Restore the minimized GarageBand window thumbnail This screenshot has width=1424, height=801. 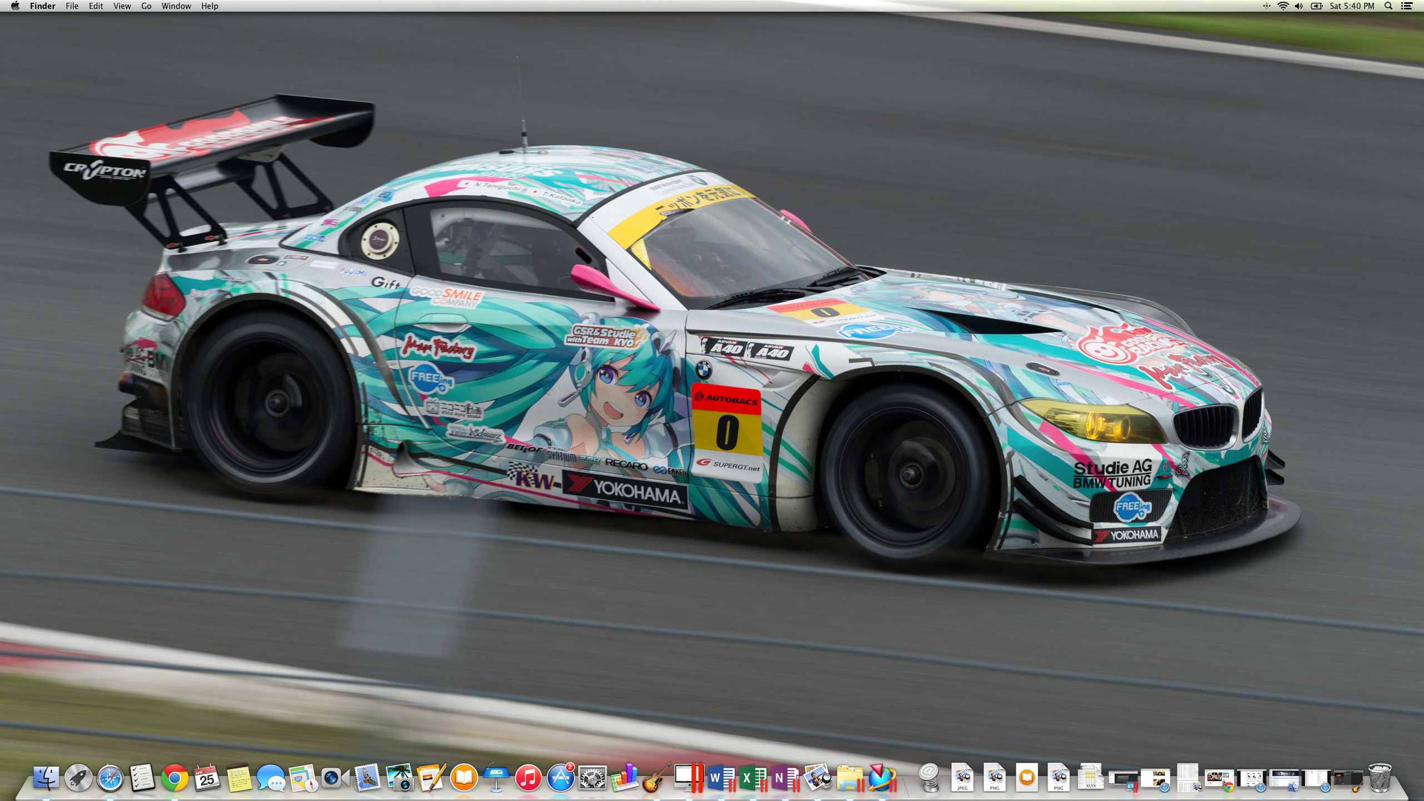pos(1348,780)
